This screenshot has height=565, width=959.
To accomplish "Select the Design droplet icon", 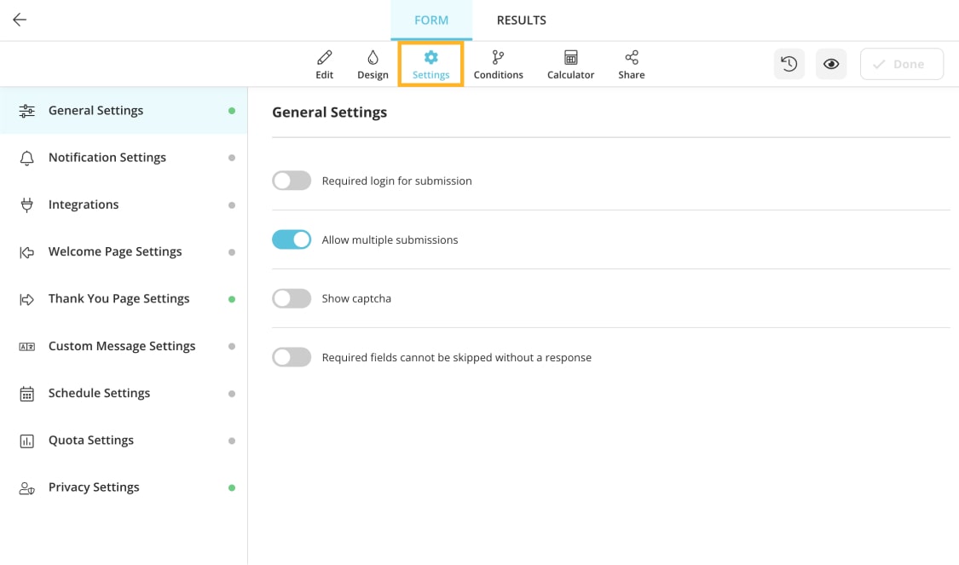I will pyautogui.click(x=373, y=64).
